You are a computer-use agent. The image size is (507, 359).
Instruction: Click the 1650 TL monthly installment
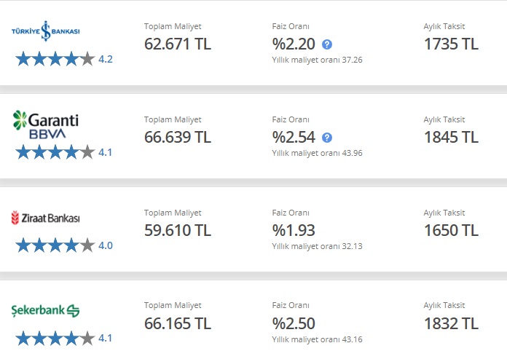coord(451,230)
